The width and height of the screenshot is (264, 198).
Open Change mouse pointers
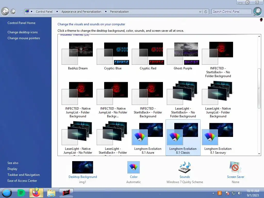24,38
